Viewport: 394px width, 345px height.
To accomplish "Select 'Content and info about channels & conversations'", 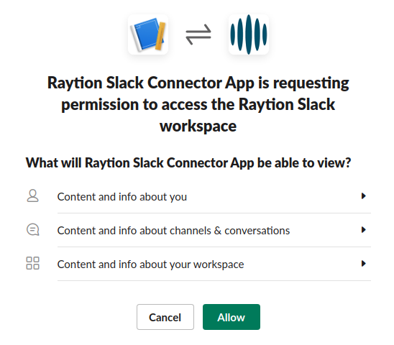I will (173, 231).
